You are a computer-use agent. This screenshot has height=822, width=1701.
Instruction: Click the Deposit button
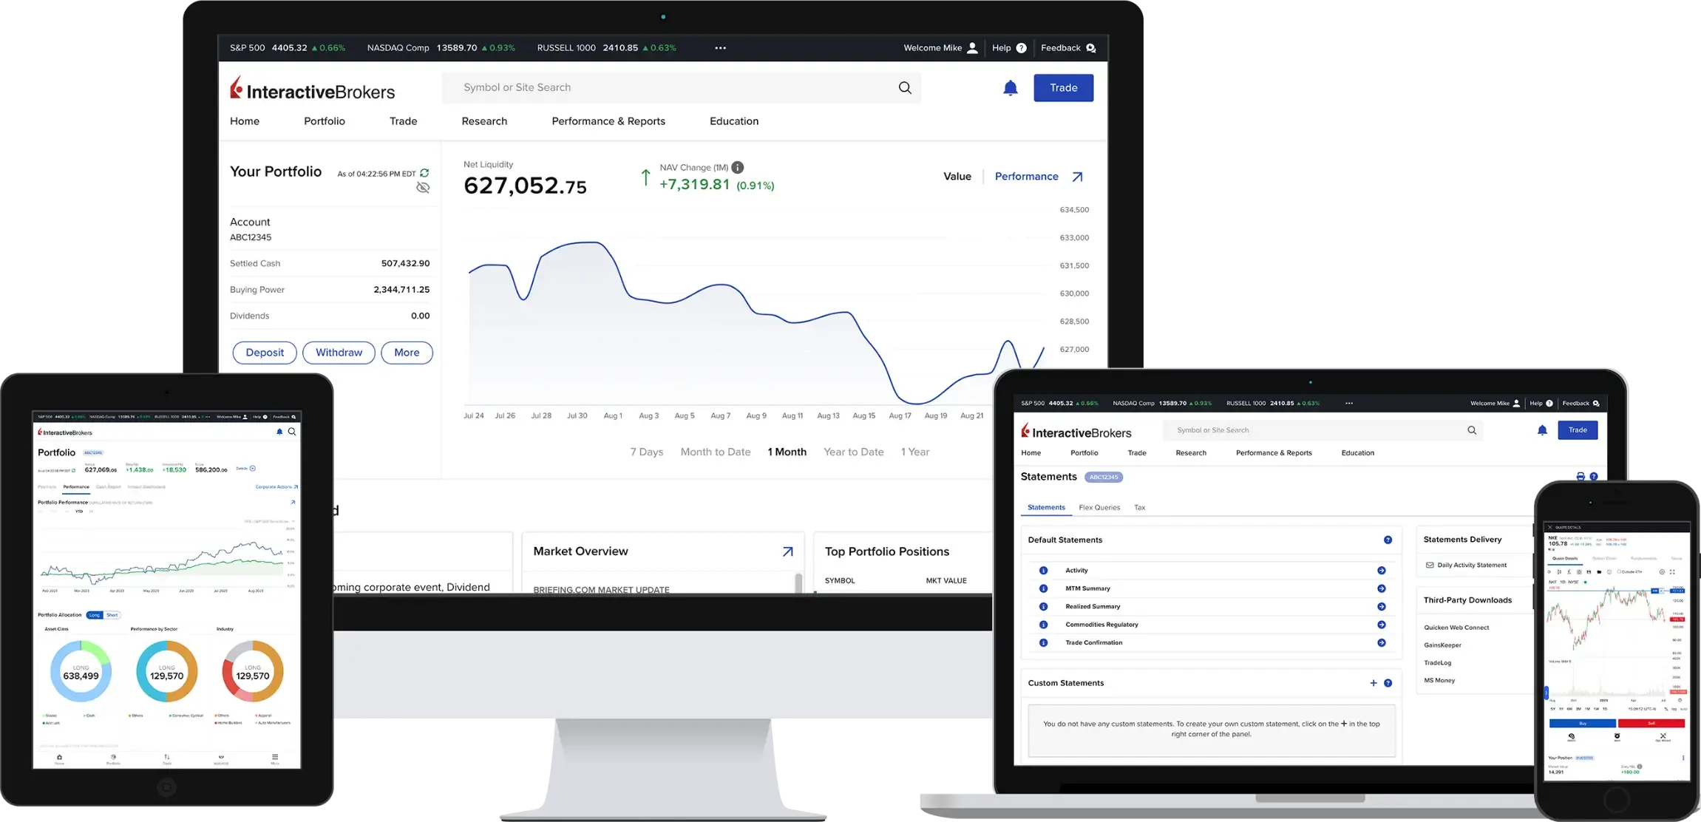point(265,351)
